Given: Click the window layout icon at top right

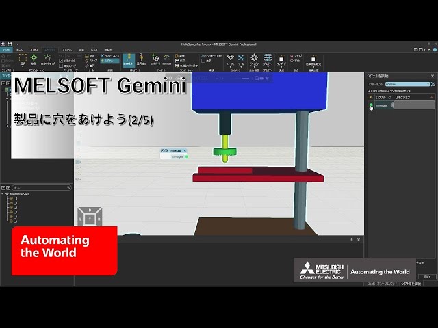Looking at the screenshot, I should point(415,50).
